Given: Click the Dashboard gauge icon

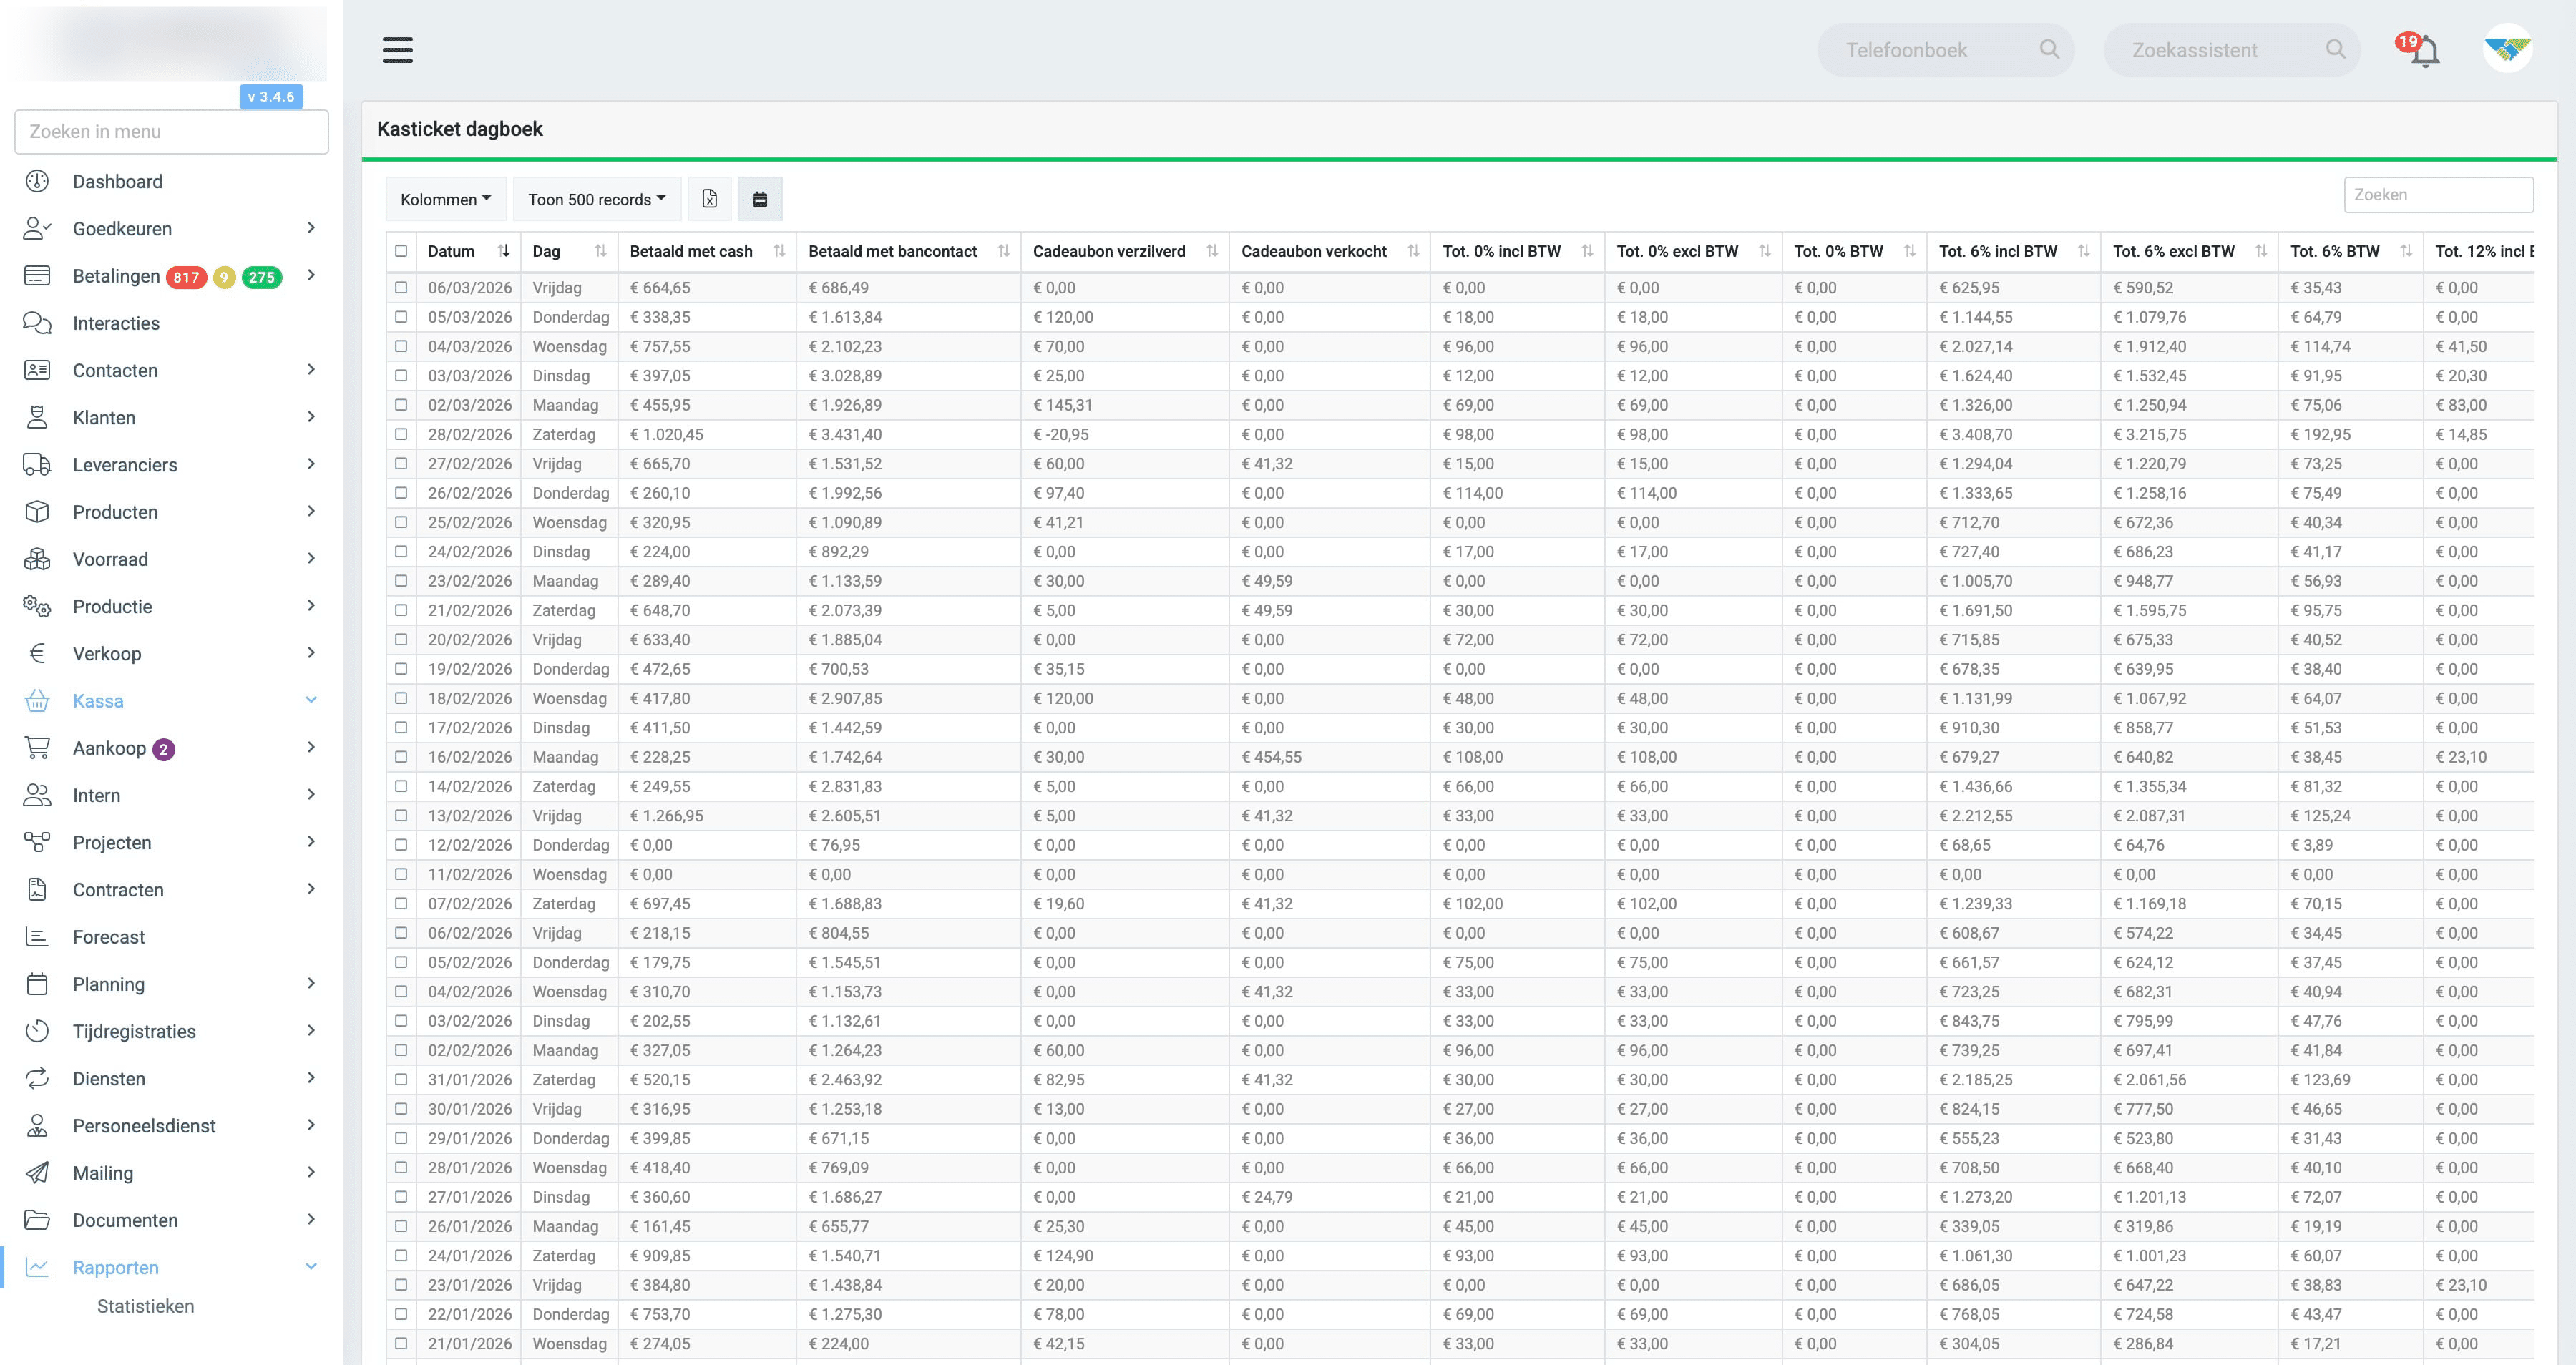Looking at the screenshot, I should [37, 181].
